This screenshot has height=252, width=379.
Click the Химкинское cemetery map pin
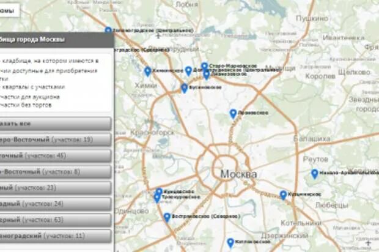tap(148, 72)
